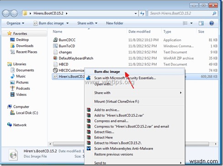Click the HBCDCustomizer icon
223x166 pixels.
[x=55, y=70]
